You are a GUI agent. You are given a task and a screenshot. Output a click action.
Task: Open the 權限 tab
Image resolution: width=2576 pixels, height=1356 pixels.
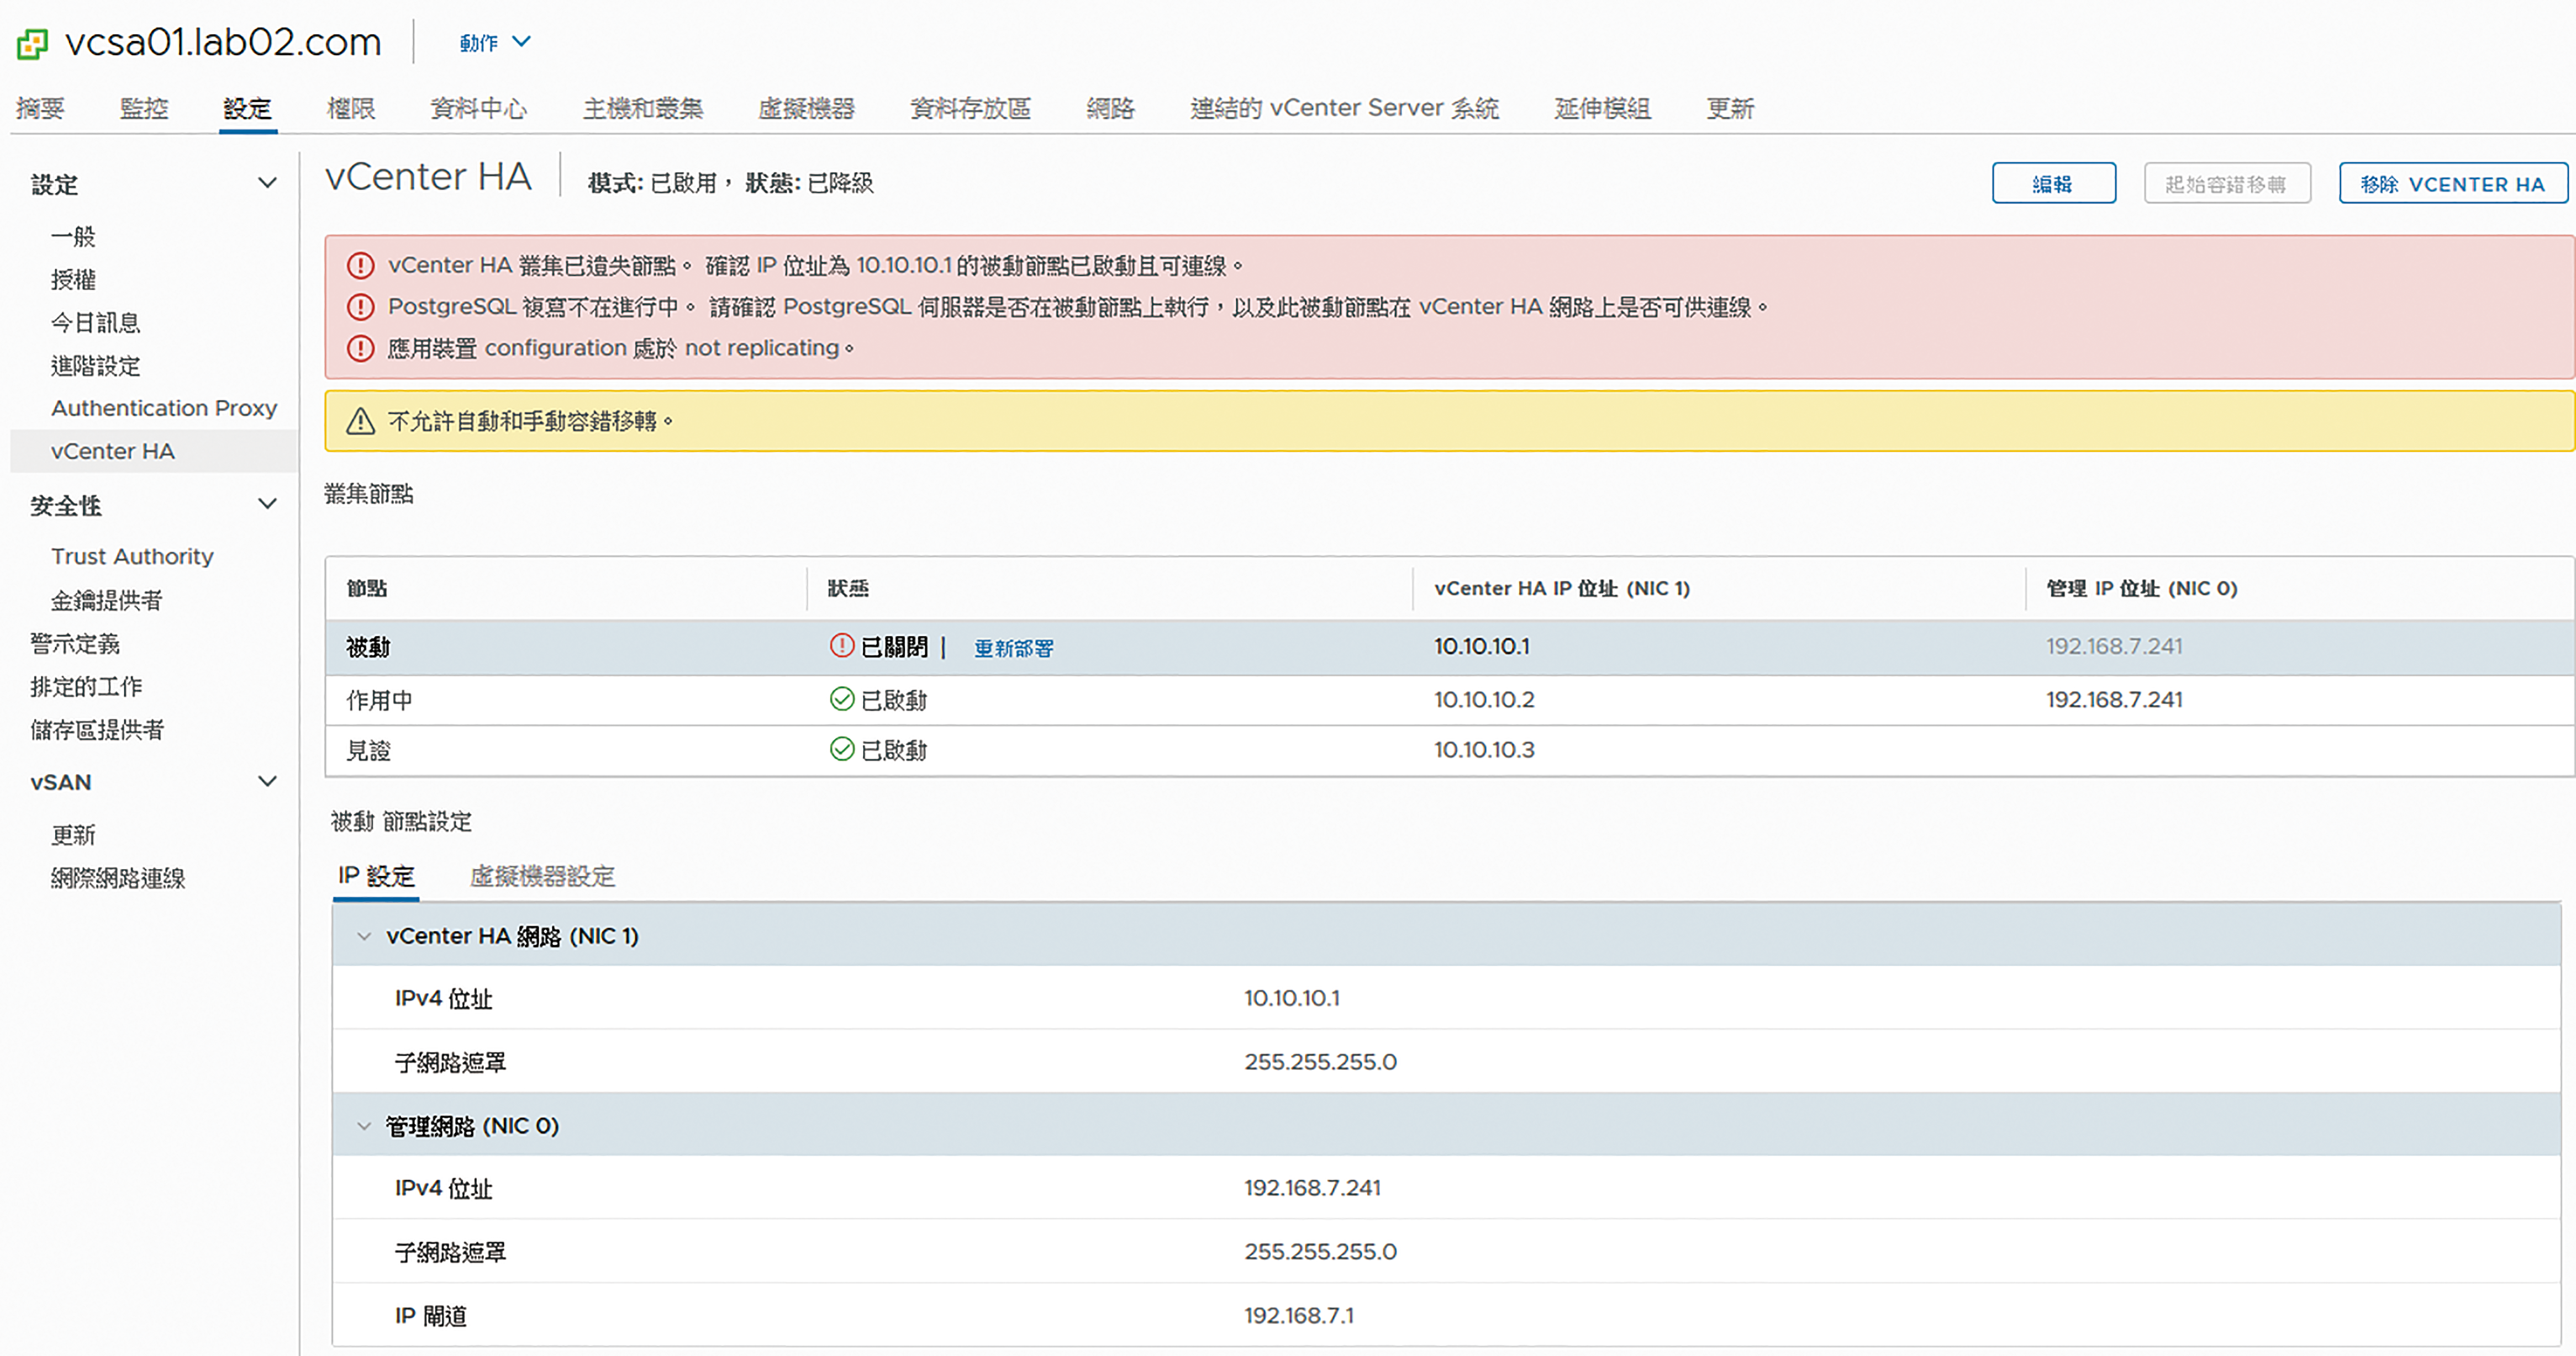(x=351, y=108)
